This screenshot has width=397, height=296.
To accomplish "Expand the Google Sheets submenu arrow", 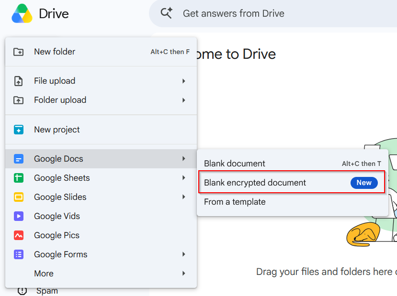I will [184, 178].
